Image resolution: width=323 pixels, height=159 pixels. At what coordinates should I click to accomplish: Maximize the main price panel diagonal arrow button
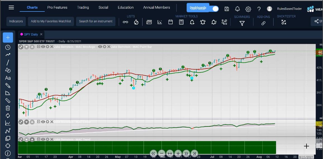[21, 47]
